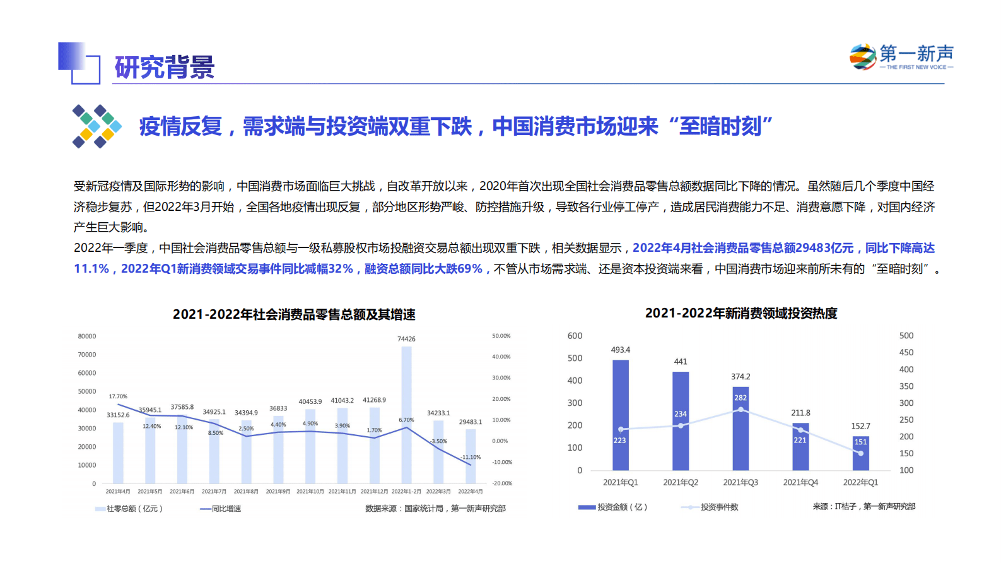Click chart title 2021-2022年新消费领域投资热度
This screenshot has height=563, width=1001.
coord(741,313)
